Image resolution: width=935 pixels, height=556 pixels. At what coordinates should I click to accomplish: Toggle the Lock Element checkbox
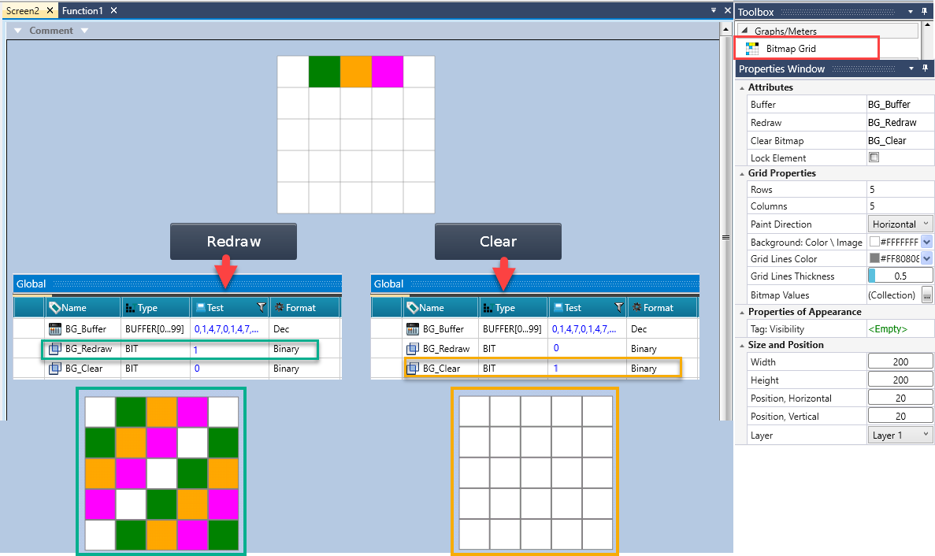coord(873,158)
